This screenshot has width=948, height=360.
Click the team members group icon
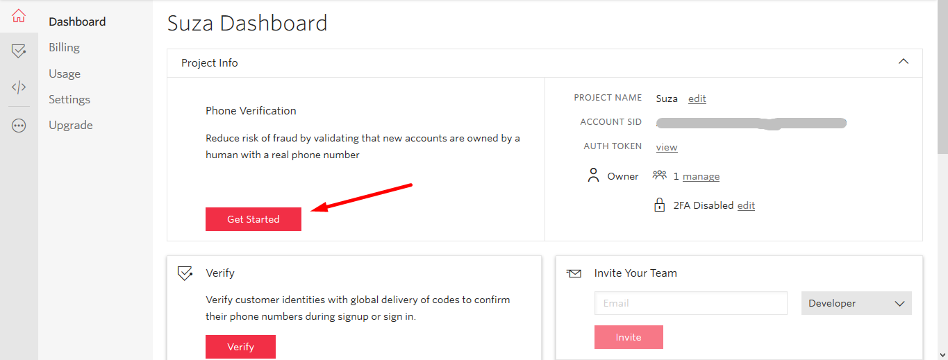[660, 175]
